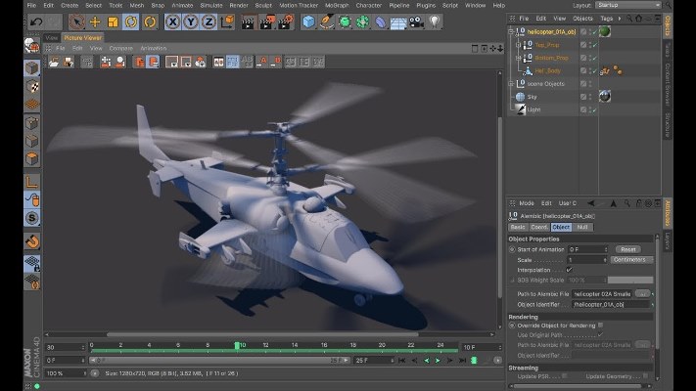This screenshot has height=391, width=696.
Task: Click the A compare marker icon in Picture Viewer
Action: coord(262,62)
